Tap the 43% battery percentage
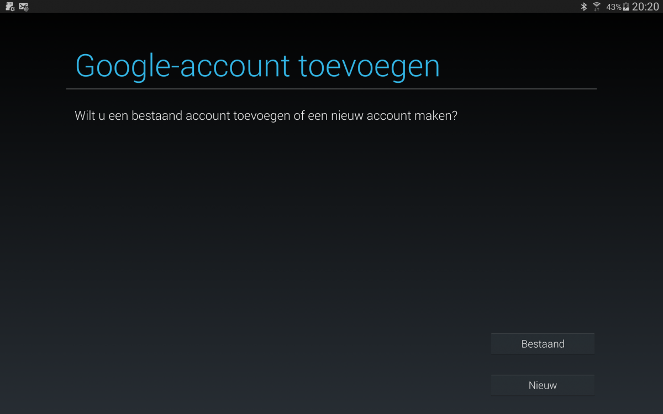Image resolution: width=663 pixels, height=414 pixels. (x=614, y=7)
